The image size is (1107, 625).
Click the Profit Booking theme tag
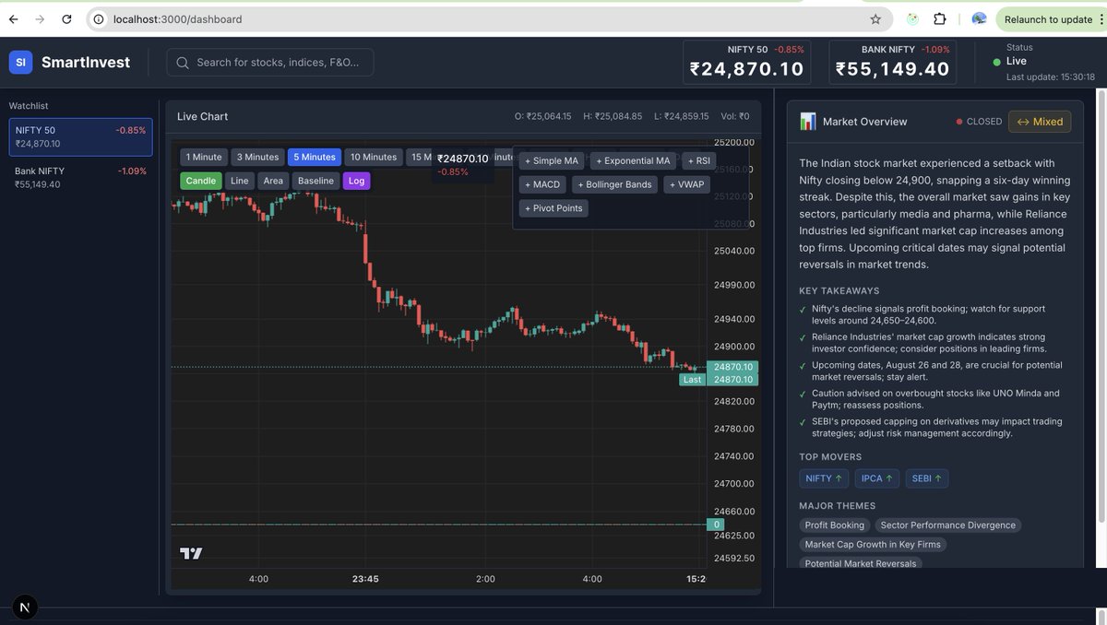[x=835, y=525]
